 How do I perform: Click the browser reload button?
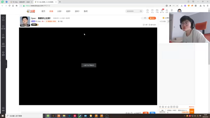(x=9, y=6)
